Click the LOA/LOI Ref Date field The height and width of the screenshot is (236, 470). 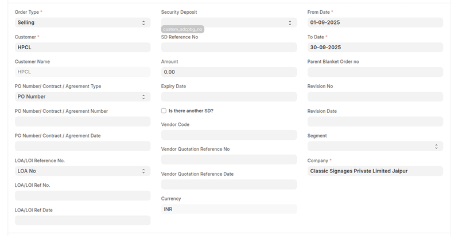coord(82,221)
